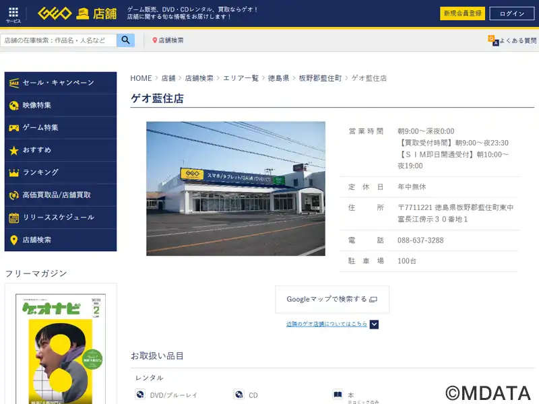Click the parking value 100台
The image size is (539, 404).
click(407, 261)
